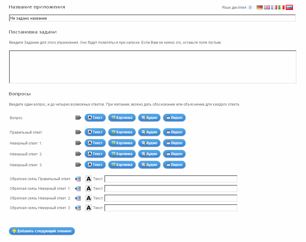306x242 pixels.
Task: Set Аудио for Неверный ответ 3
Action: [149, 165]
